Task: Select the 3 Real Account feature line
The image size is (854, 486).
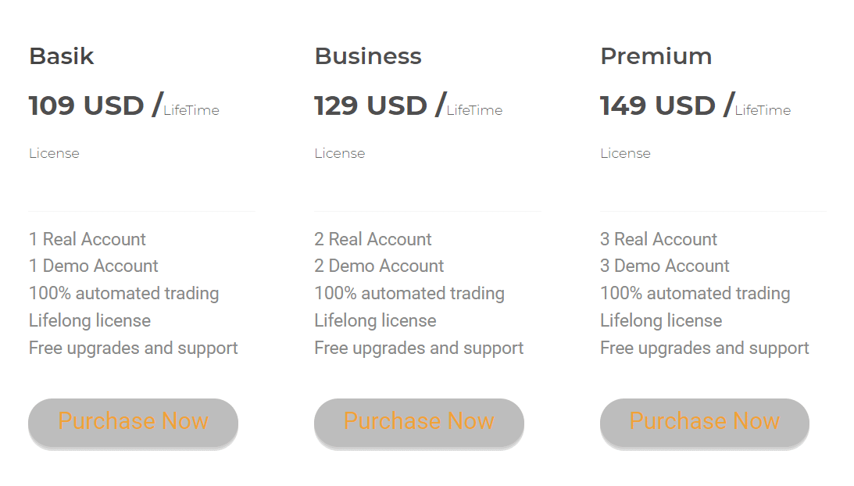Action: pyautogui.click(x=659, y=239)
